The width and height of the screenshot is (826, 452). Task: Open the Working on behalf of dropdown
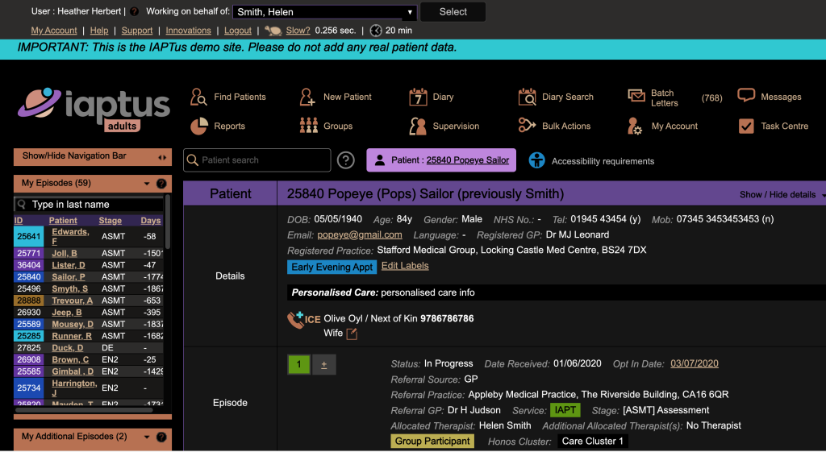coord(324,12)
